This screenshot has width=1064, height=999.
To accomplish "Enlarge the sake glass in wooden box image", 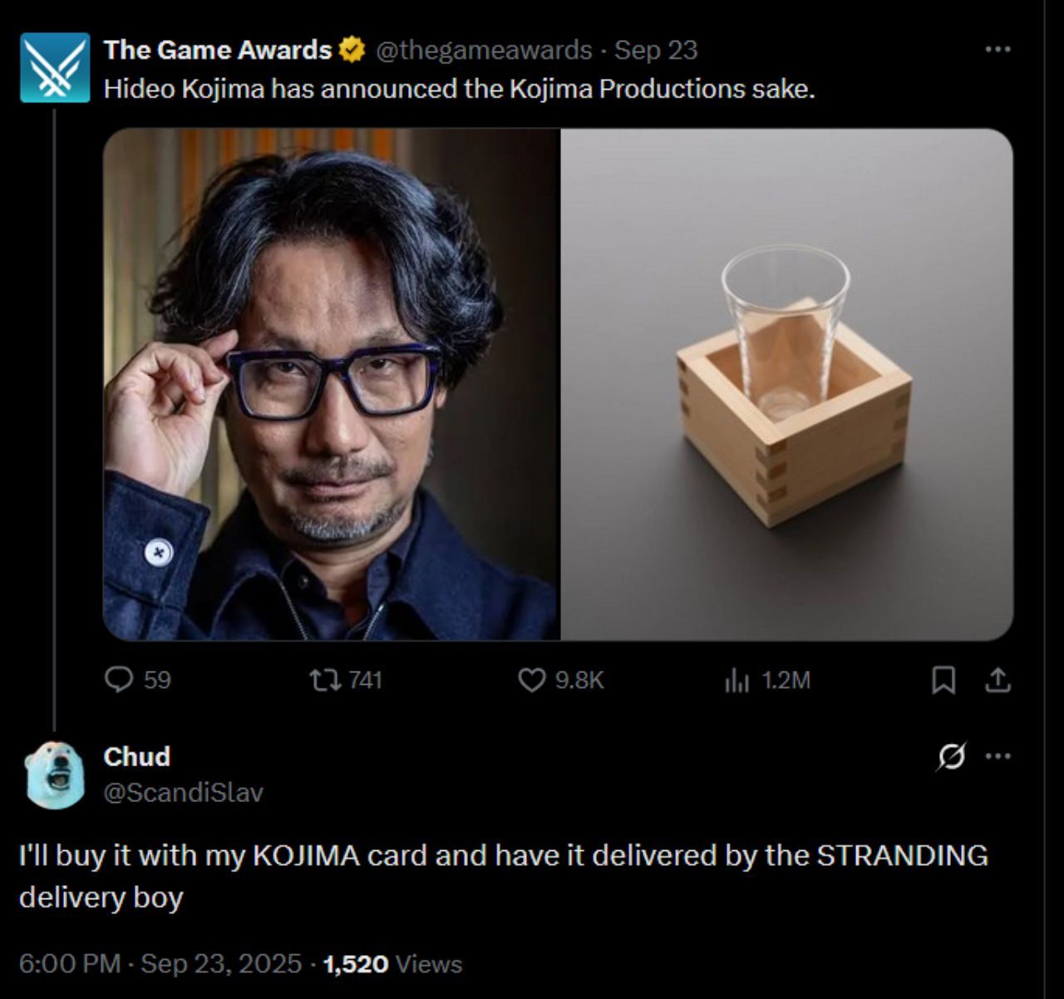I will coord(787,384).
